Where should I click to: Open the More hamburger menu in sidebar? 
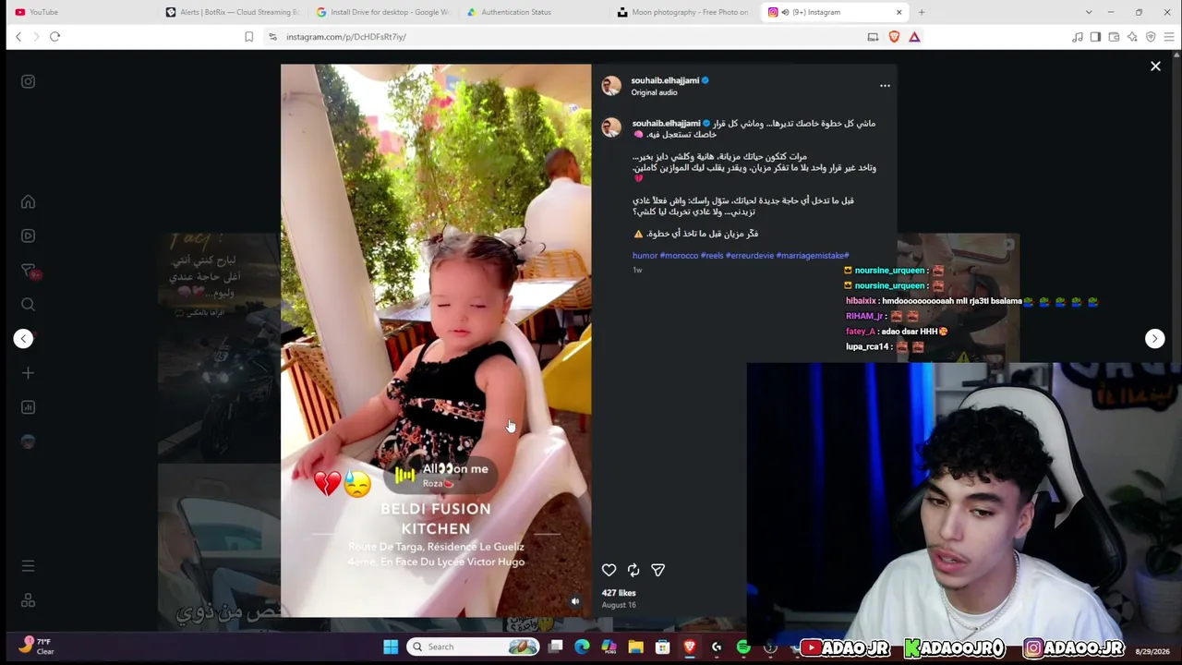coord(28,565)
